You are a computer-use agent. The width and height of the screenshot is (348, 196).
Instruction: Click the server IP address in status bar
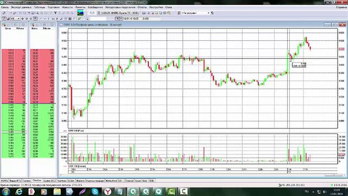click(x=294, y=185)
